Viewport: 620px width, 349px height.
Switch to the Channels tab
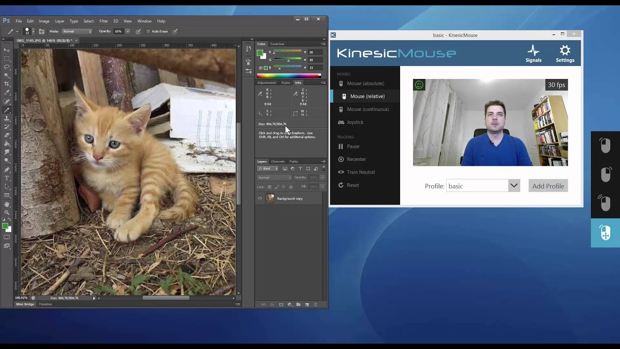click(x=278, y=161)
